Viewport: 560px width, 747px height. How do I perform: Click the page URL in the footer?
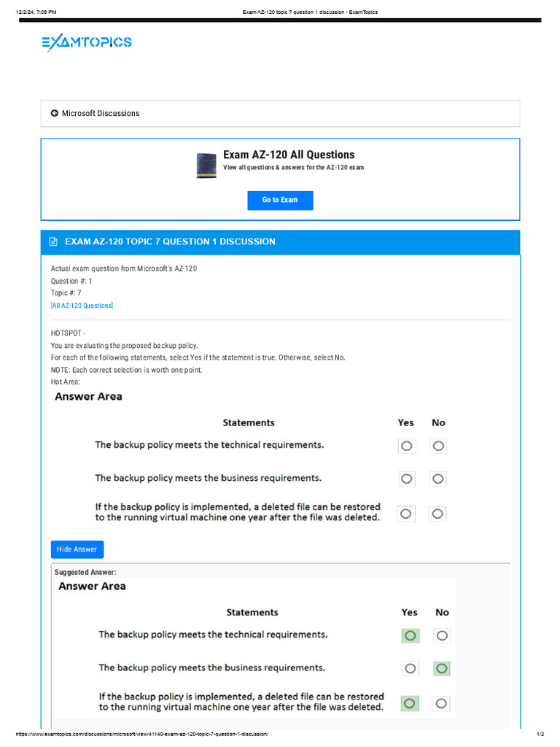tap(142, 734)
